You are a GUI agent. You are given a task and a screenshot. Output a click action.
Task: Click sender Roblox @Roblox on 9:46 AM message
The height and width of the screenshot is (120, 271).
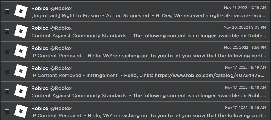click(51, 108)
